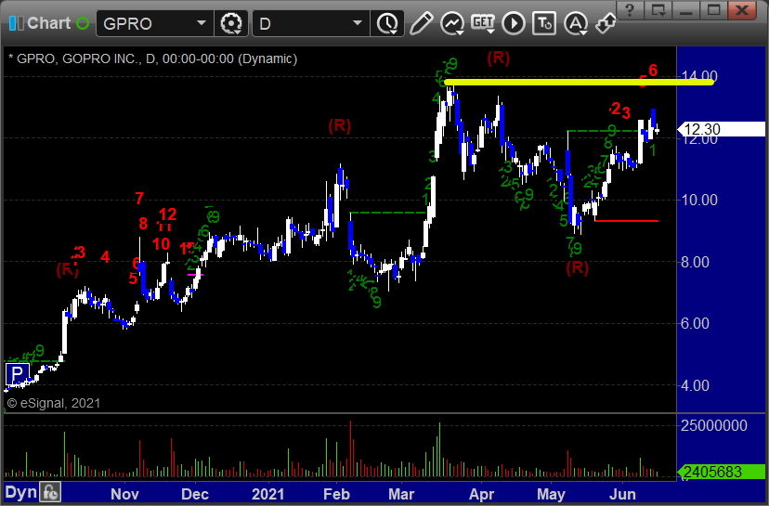Click the 6.00 price axis label
The image size is (769, 506).
coord(695,323)
